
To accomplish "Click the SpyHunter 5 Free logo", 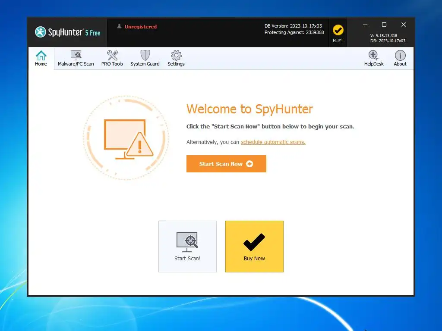I will (x=68, y=32).
